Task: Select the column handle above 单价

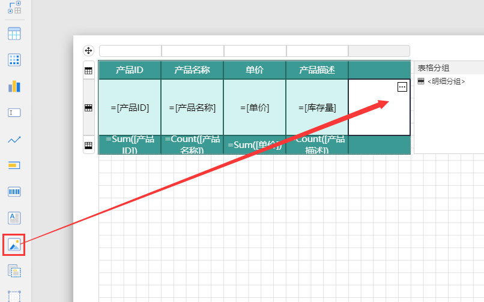Action: [x=255, y=51]
